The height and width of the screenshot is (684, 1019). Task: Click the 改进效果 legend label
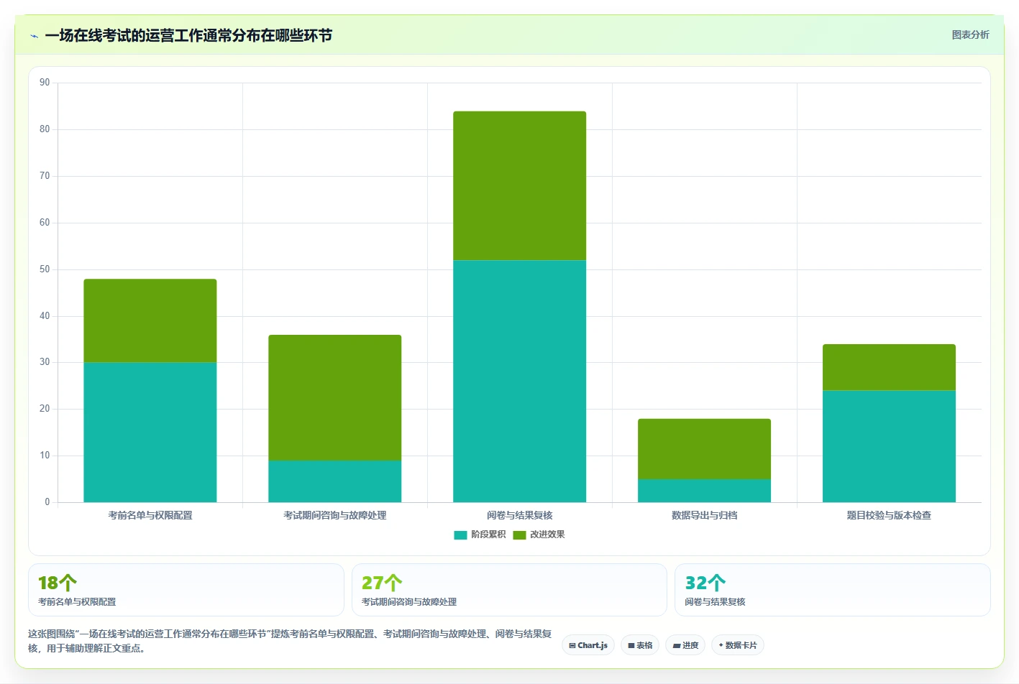point(547,535)
